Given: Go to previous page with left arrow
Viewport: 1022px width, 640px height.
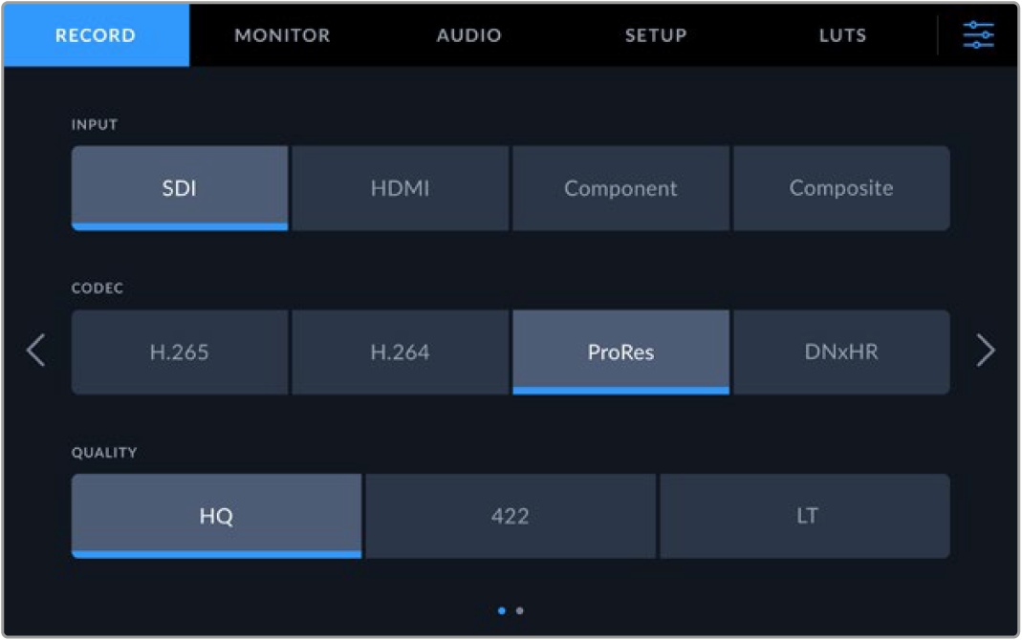Looking at the screenshot, I should 36,351.
